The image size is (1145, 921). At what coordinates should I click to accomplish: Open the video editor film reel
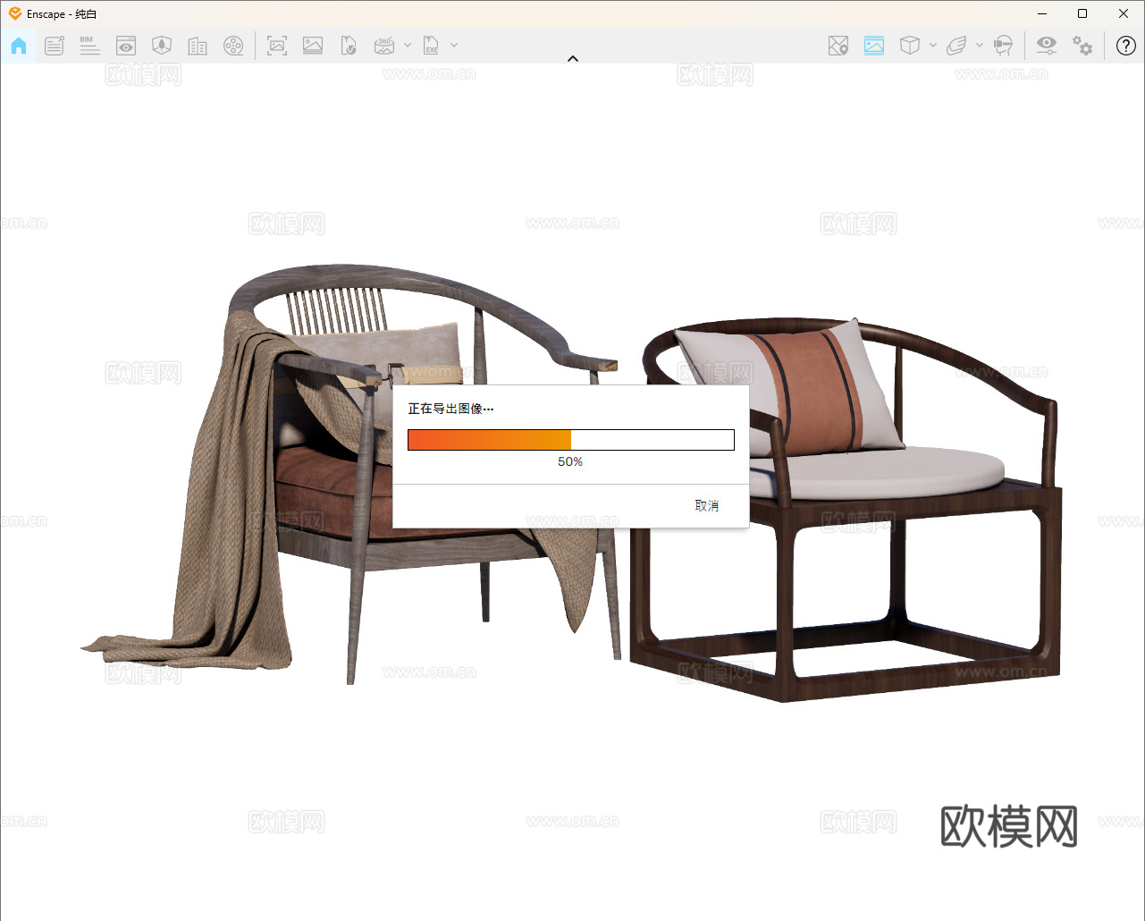[233, 46]
